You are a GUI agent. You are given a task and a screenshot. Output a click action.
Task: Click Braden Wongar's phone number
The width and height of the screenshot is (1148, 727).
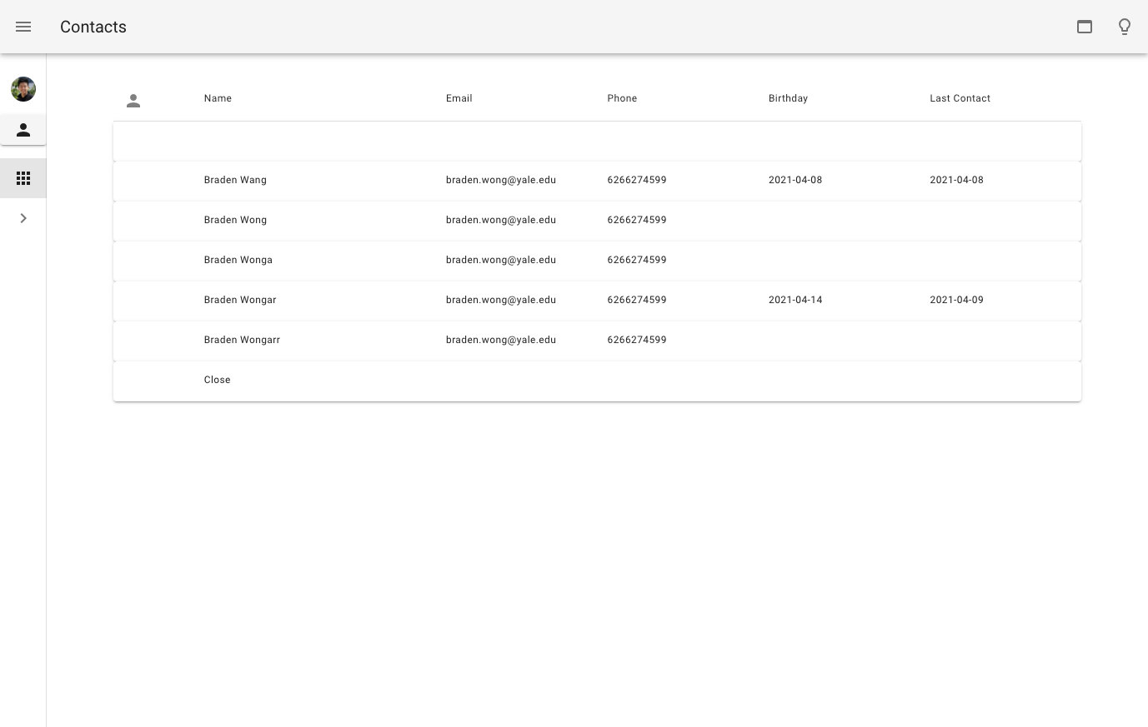click(x=637, y=300)
